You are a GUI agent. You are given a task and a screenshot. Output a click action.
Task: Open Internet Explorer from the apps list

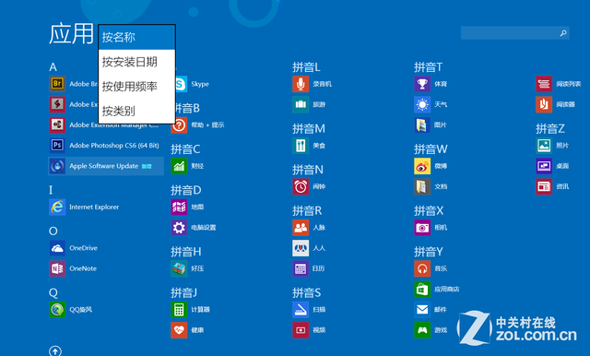(x=84, y=207)
